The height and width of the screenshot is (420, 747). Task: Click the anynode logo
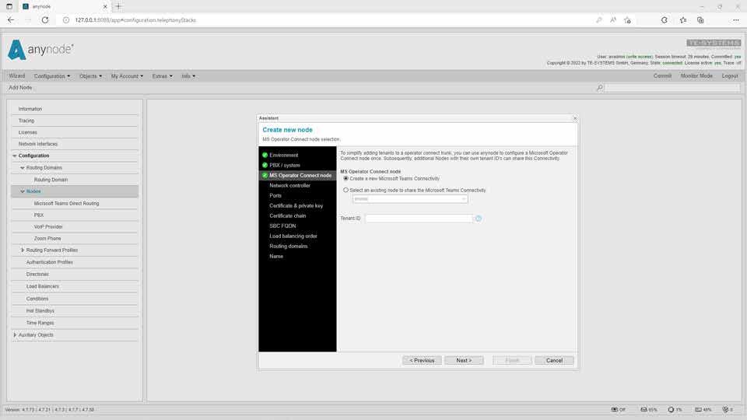[40, 50]
